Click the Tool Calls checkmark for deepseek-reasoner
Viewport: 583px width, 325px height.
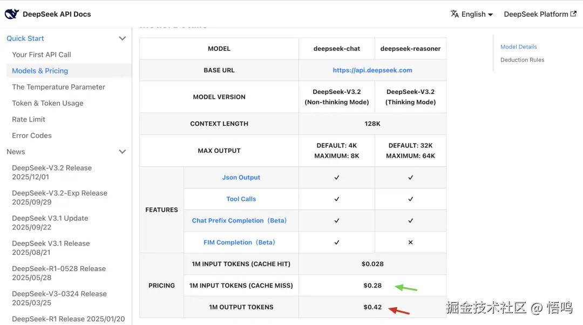410,199
